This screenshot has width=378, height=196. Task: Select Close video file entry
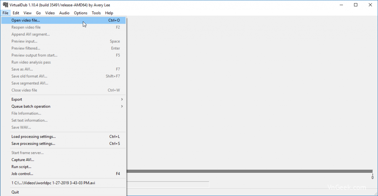pos(63,90)
